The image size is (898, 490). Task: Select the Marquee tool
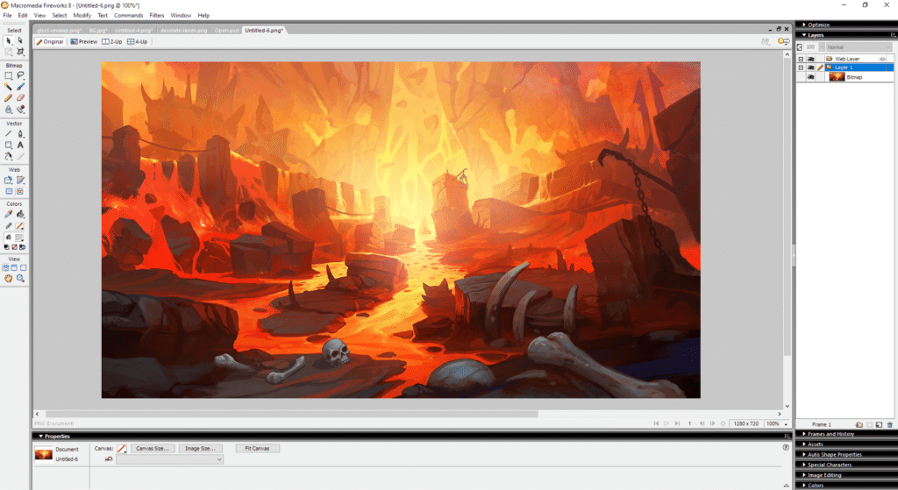point(9,75)
